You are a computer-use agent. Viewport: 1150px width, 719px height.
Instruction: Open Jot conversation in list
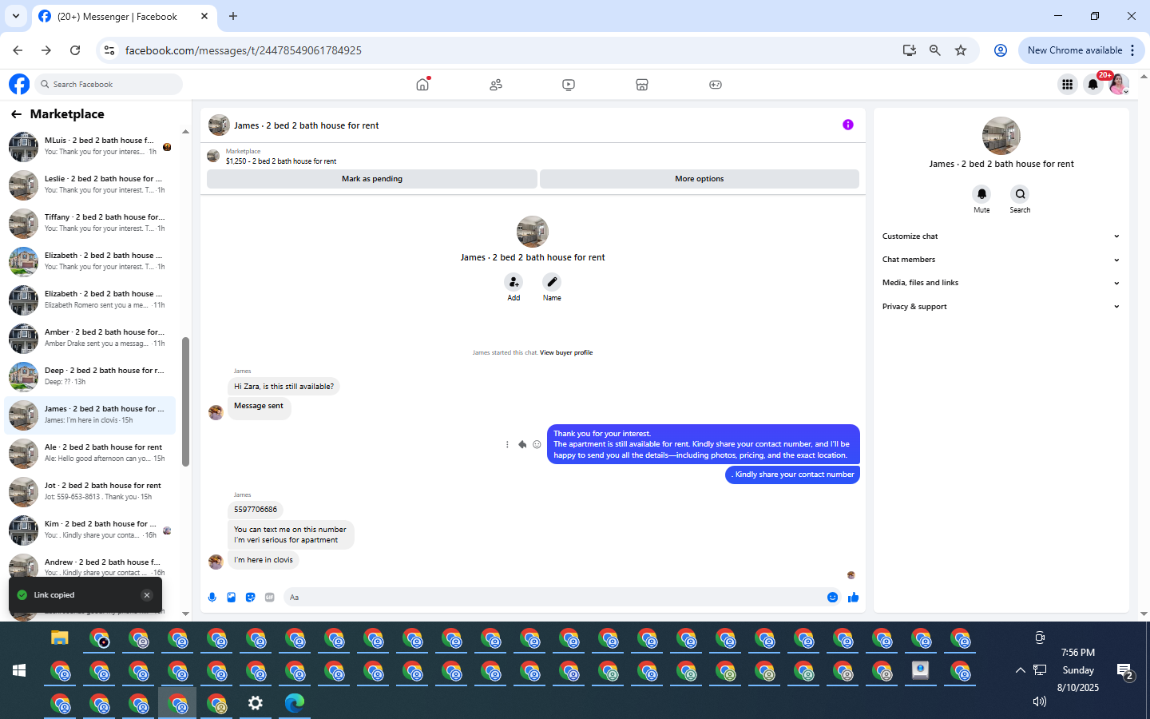pyautogui.click(x=89, y=491)
